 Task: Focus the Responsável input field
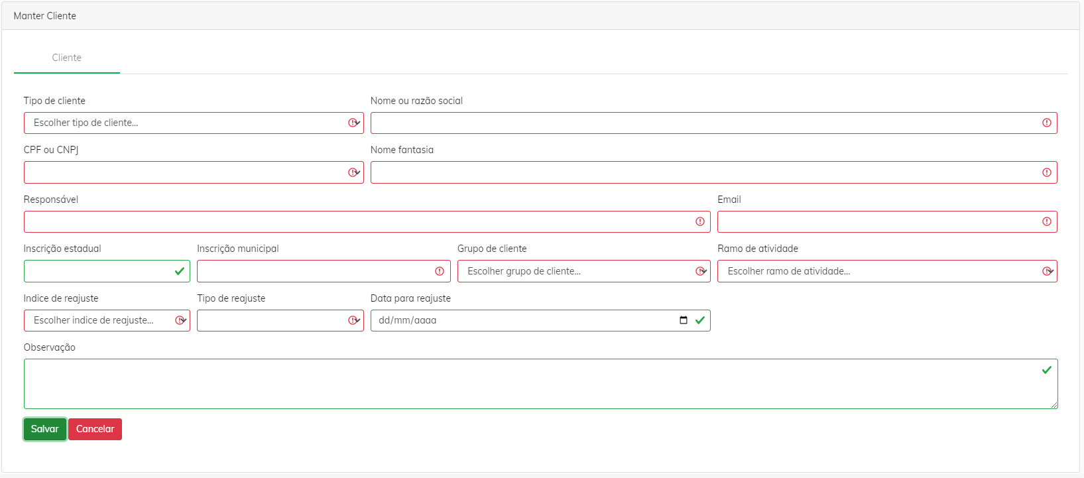pyautogui.click(x=367, y=221)
